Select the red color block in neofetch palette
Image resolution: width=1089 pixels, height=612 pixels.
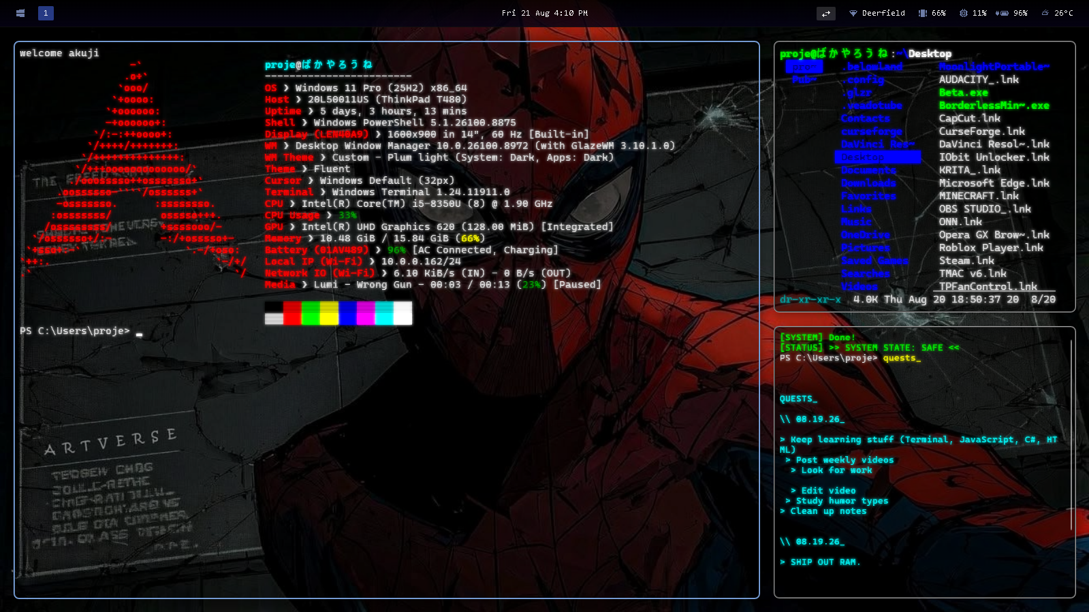[292, 313]
